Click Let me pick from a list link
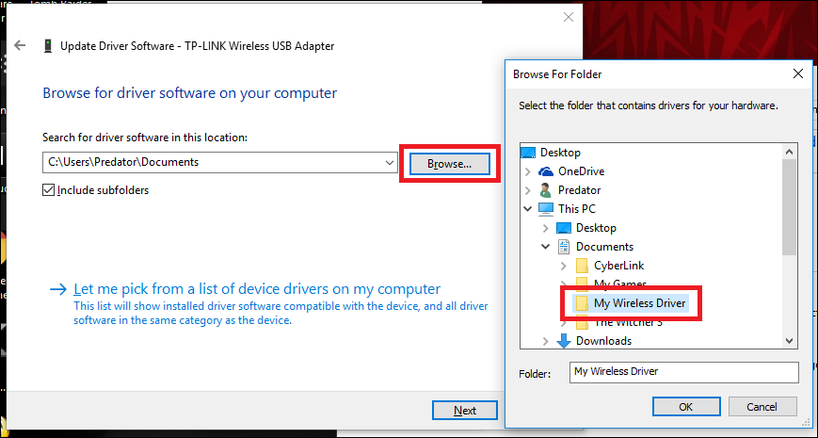This screenshot has width=818, height=438. click(256, 289)
